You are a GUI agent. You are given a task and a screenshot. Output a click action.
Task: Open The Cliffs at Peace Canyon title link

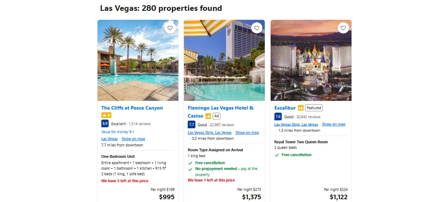tap(132, 108)
